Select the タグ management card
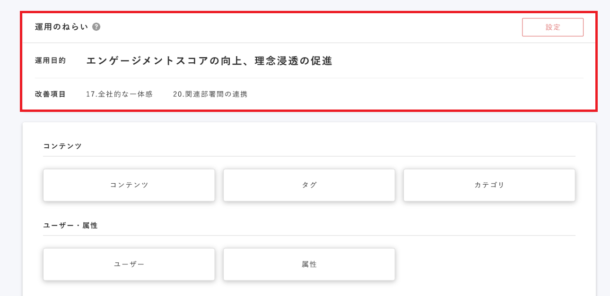 click(x=309, y=185)
